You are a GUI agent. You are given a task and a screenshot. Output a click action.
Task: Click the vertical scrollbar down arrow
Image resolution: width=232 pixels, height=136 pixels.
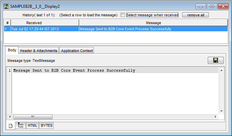(221, 111)
